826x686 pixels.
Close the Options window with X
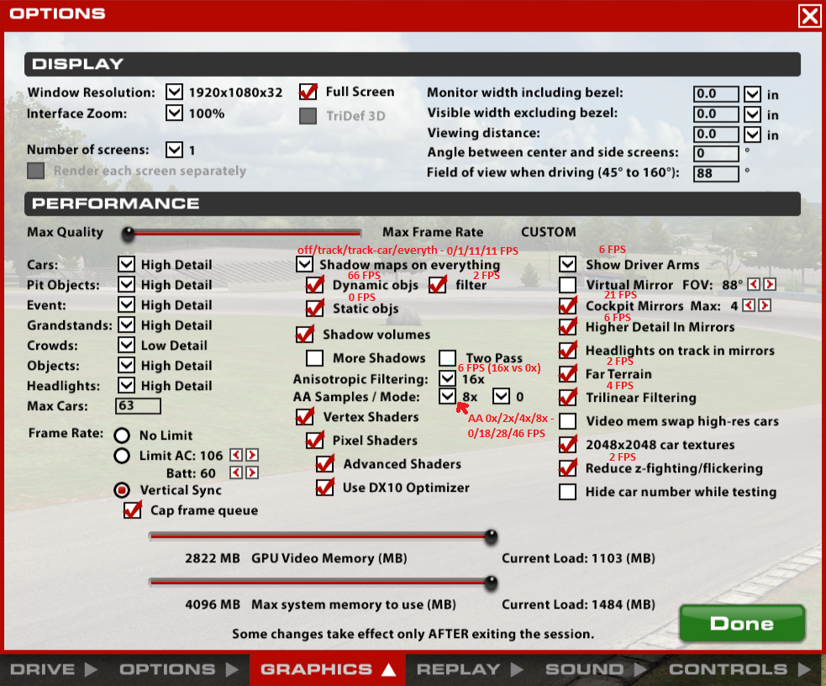(x=809, y=16)
